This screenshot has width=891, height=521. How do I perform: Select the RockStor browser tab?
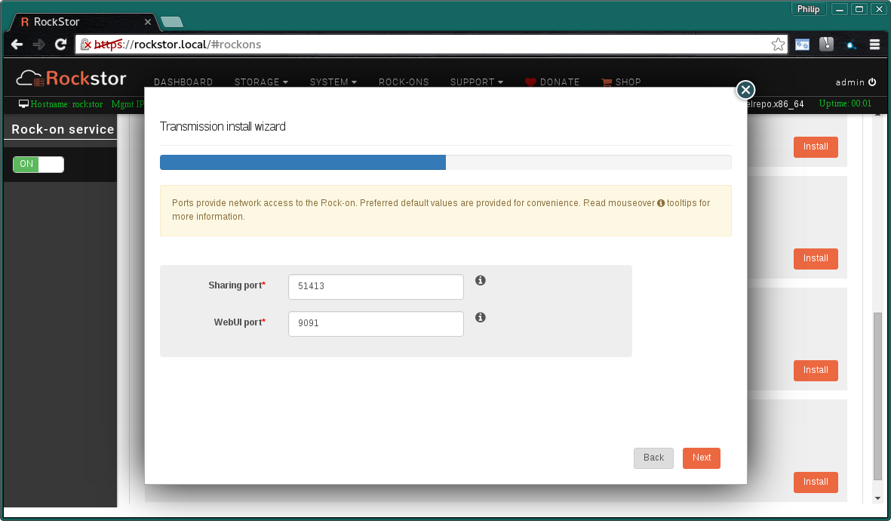click(85, 22)
